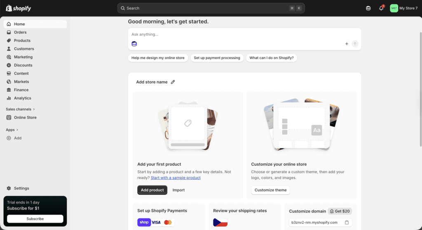Click the Markets globe icon
Image resolution: width=422 pixels, height=230 pixels.
9,82
